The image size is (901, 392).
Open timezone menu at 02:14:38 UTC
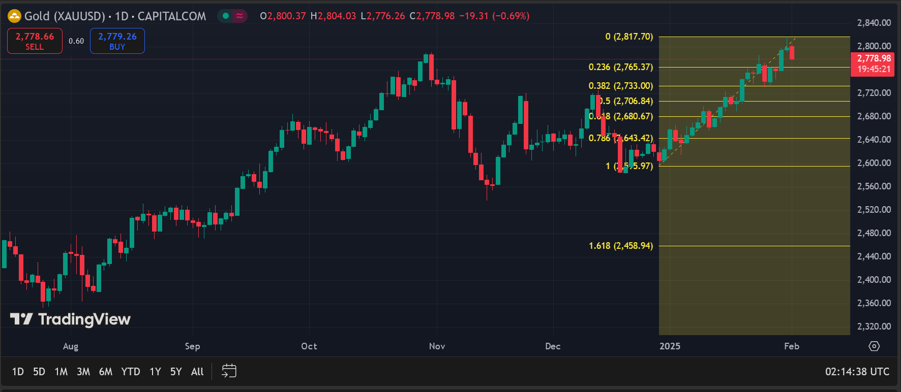857,372
